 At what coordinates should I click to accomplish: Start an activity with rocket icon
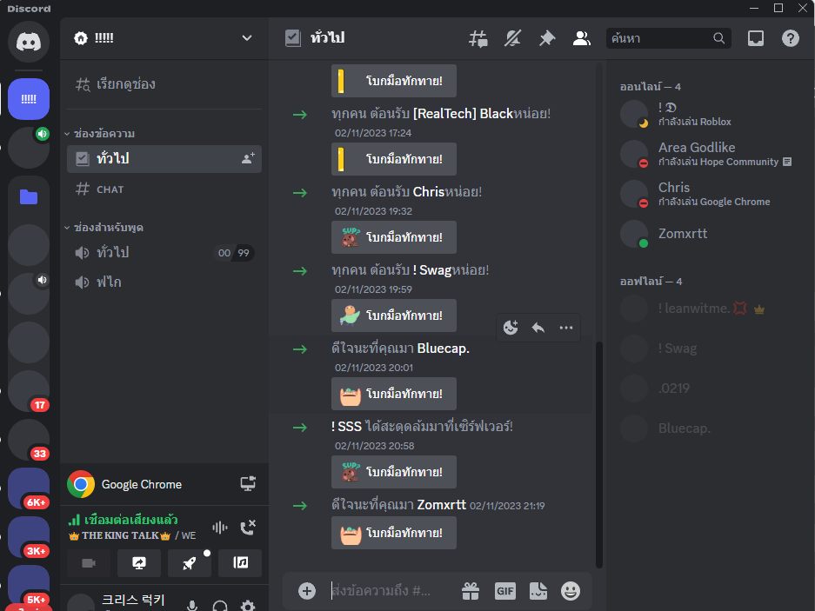tap(190, 563)
